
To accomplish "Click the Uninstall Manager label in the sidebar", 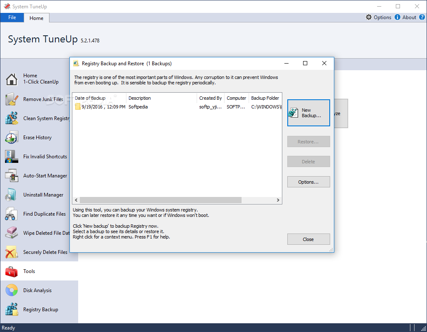I will (43, 195).
